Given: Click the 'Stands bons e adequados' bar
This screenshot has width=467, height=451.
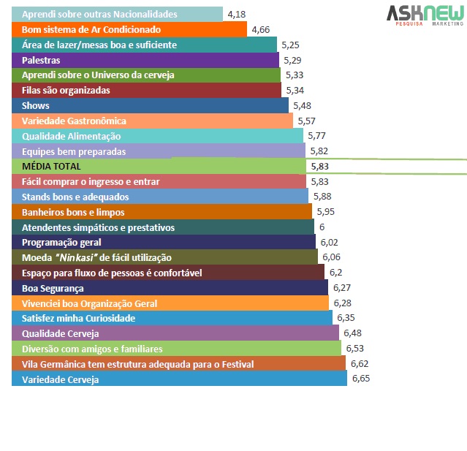Looking at the screenshot, I should click(159, 197).
